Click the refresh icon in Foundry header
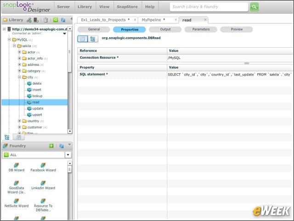 click(62, 146)
